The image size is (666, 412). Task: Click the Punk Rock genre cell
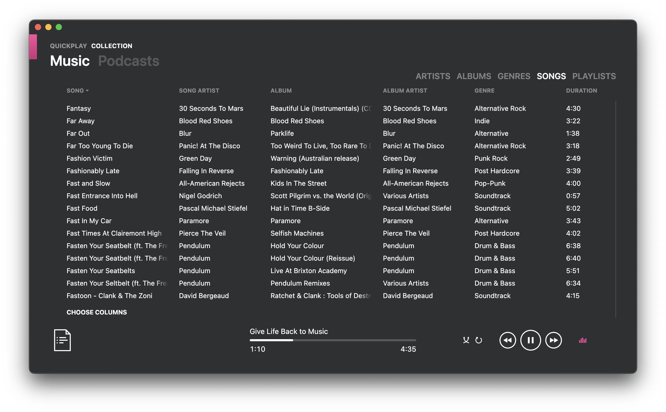491,158
